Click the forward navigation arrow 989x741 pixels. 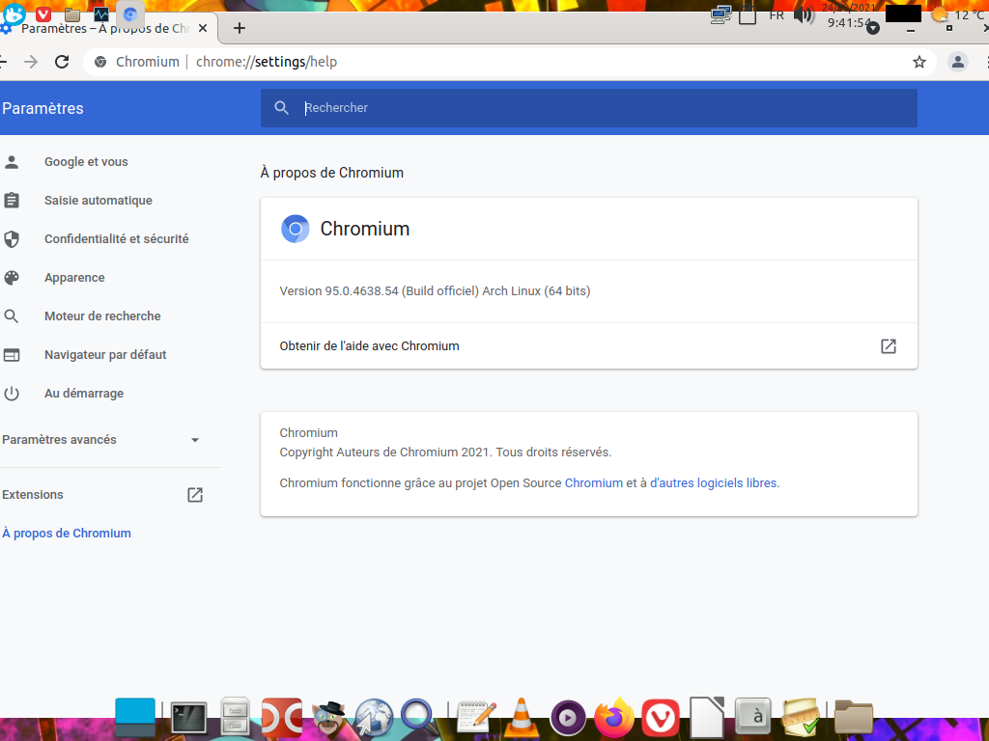click(x=31, y=62)
